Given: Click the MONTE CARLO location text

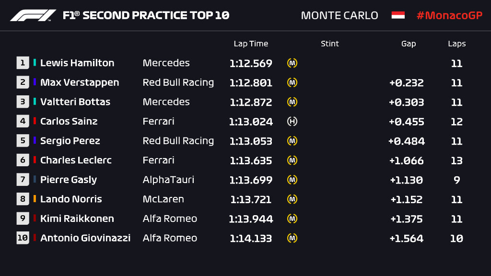Looking at the screenshot, I should pyautogui.click(x=339, y=15).
